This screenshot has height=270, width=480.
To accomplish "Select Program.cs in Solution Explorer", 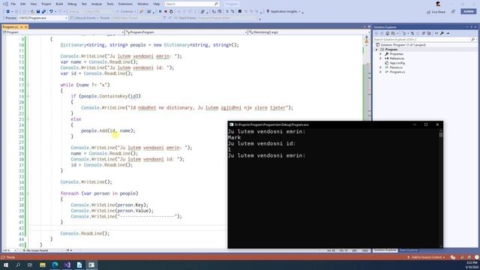I will tap(397, 72).
